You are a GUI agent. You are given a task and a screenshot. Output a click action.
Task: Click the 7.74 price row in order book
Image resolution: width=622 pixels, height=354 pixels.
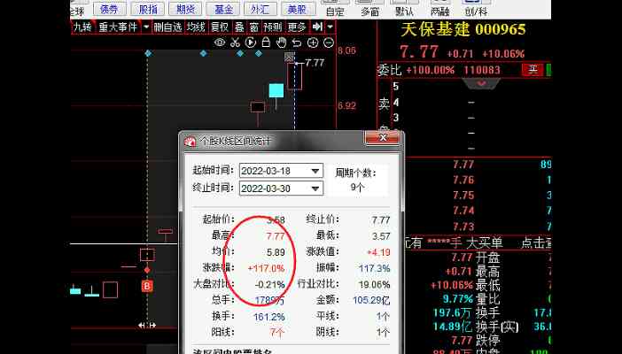click(x=463, y=211)
